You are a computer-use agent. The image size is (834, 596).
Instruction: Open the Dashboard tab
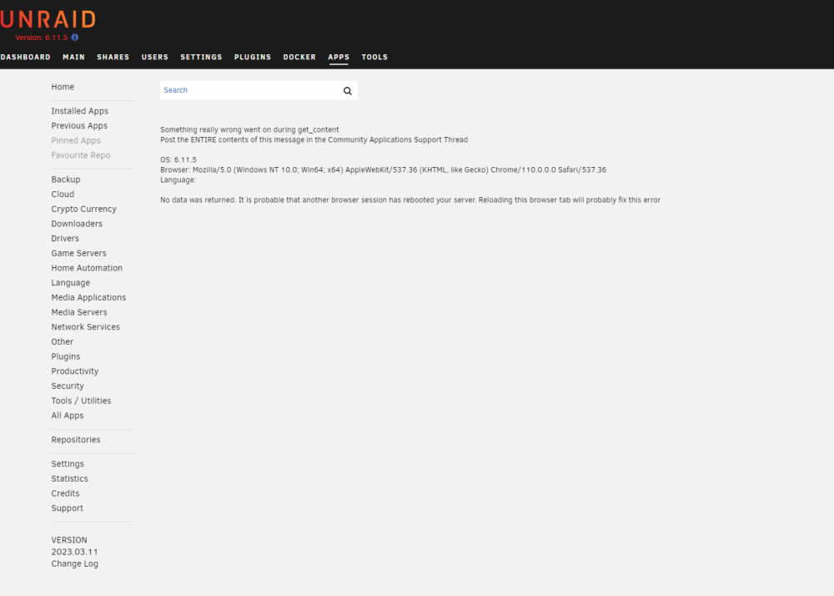pos(26,57)
